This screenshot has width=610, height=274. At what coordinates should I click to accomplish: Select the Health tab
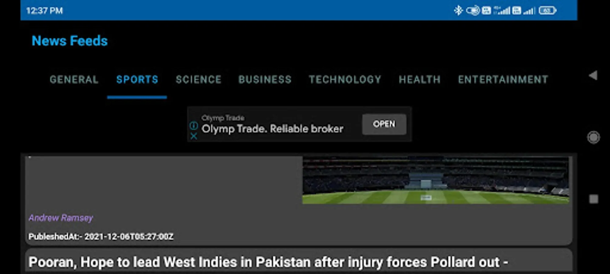[x=419, y=80]
